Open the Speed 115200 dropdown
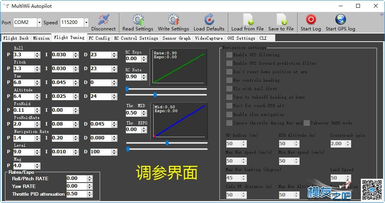 (x=86, y=23)
